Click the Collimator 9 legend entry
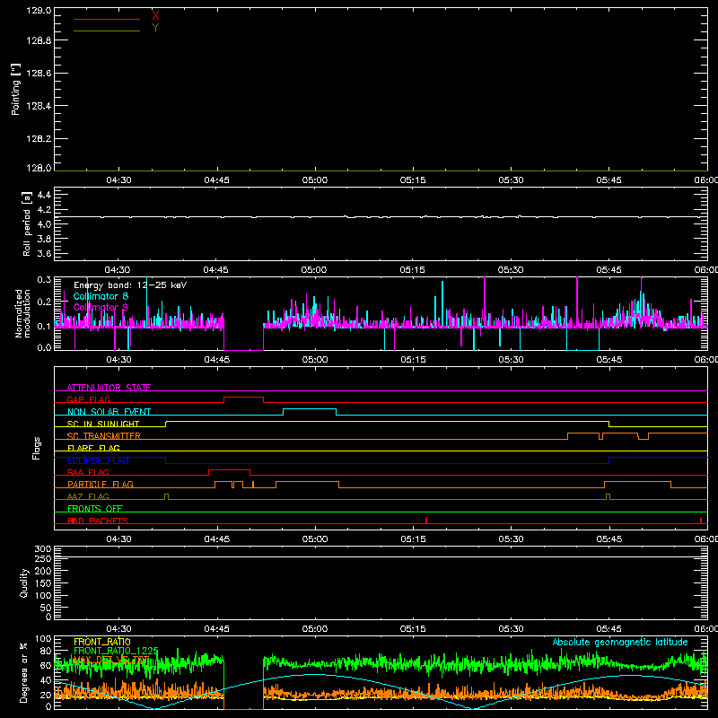 [x=101, y=307]
